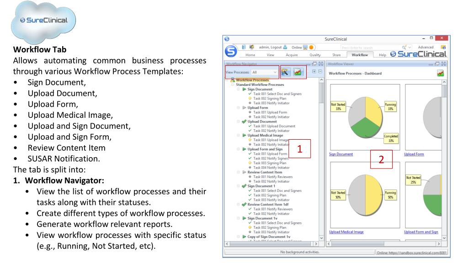Viewport: 468px width, 263px height.
Task: Collapse the Upload Document process node
Action: tap(238, 121)
